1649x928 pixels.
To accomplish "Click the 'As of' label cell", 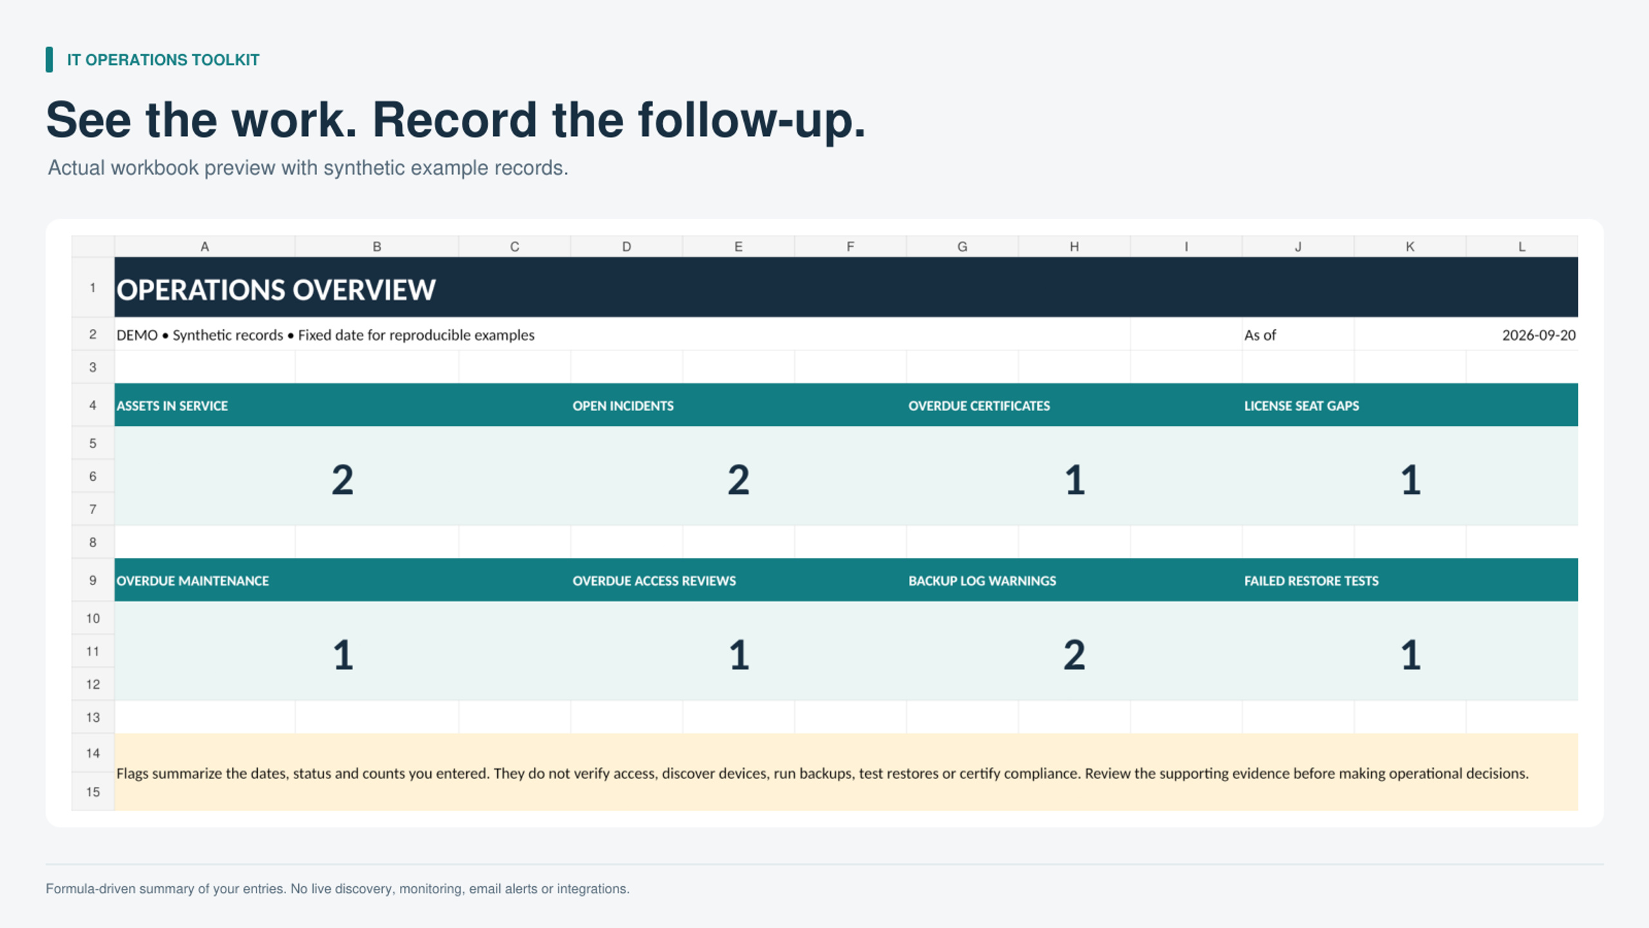I will point(1298,334).
